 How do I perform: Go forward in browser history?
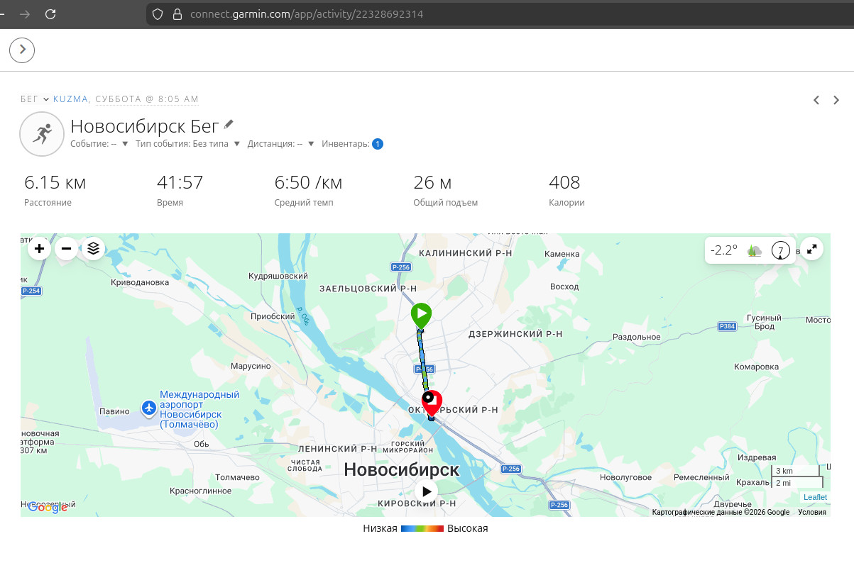click(x=25, y=13)
